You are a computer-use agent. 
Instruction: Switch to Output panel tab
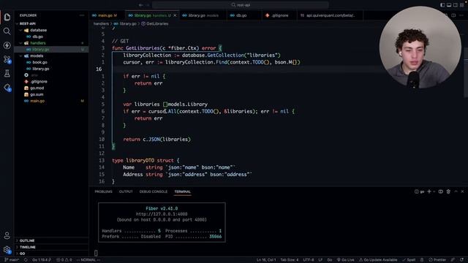[x=126, y=191]
